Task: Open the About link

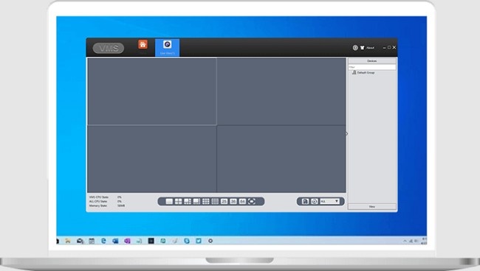Action: (370, 48)
